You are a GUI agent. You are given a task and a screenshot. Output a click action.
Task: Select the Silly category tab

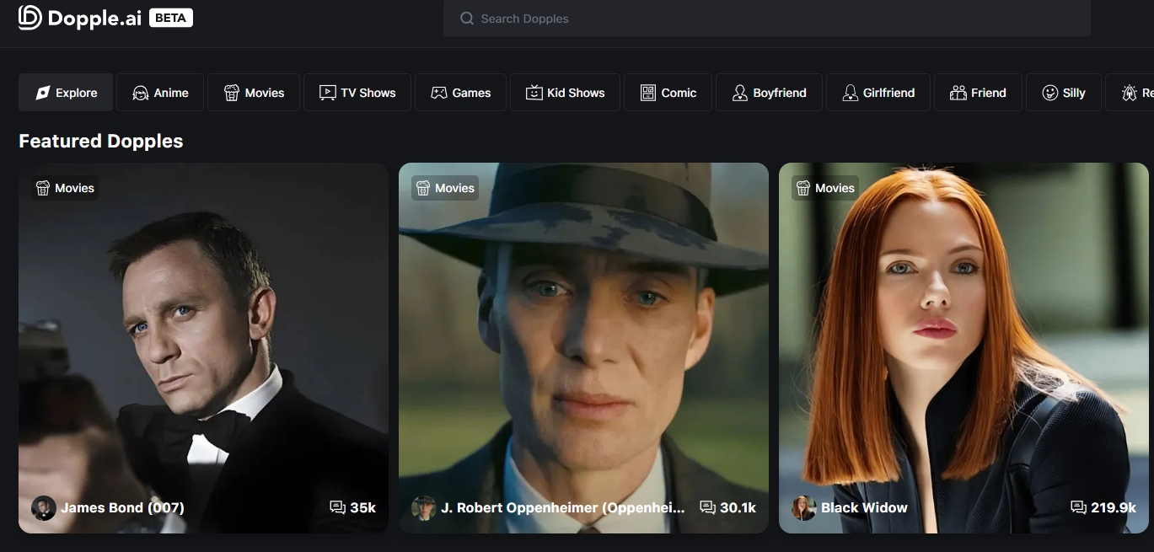(1063, 93)
